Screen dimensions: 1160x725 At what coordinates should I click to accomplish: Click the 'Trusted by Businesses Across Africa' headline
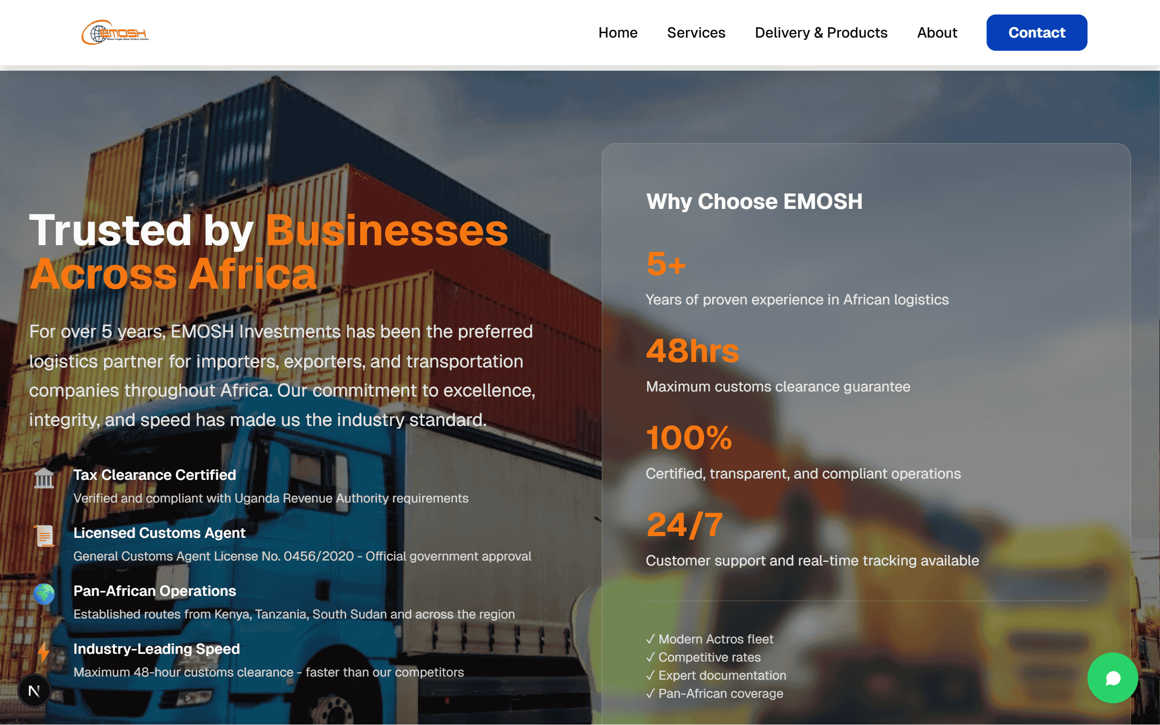pyautogui.click(x=268, y=252)
